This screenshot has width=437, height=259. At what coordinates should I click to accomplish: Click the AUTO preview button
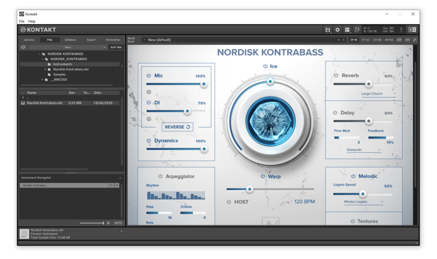(118, 223)
